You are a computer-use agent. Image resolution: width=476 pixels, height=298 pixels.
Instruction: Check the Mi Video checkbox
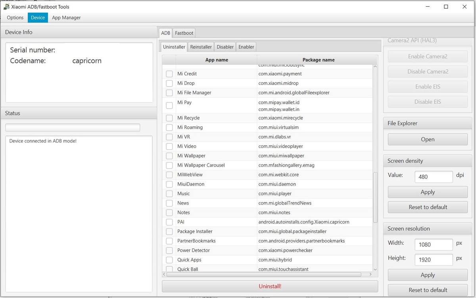tap(169, 146)
